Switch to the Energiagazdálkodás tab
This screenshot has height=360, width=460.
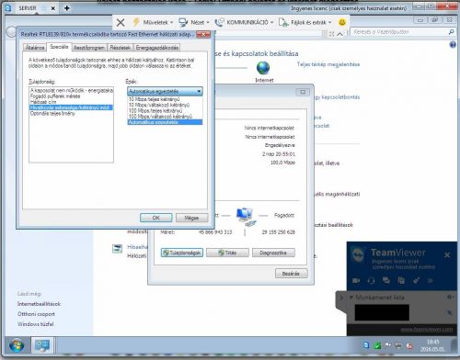[x=156, y=48]
